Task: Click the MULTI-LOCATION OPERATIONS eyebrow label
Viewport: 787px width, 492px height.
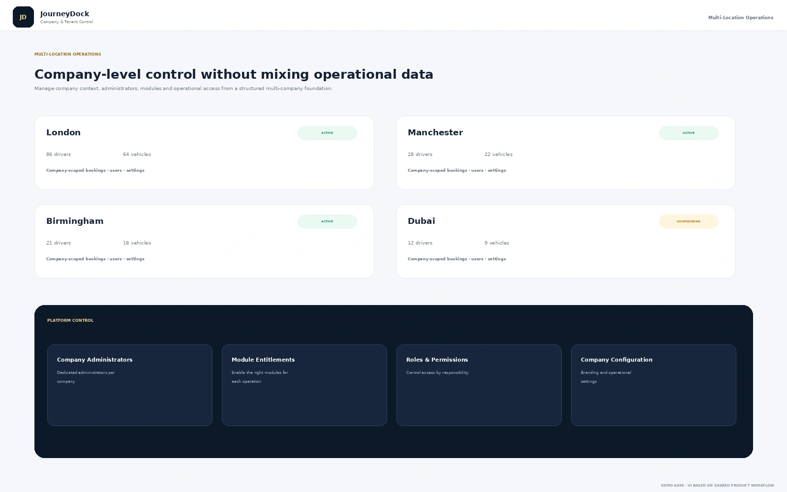Action: (68, 54)
